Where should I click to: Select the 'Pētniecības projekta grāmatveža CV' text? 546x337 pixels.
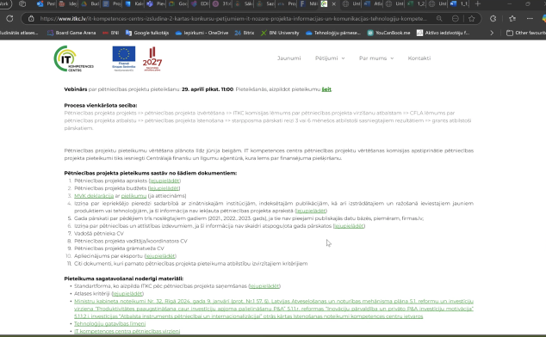pos(119,248)
